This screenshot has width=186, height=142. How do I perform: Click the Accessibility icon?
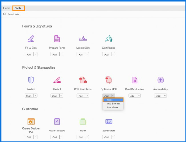pos(161,80)
